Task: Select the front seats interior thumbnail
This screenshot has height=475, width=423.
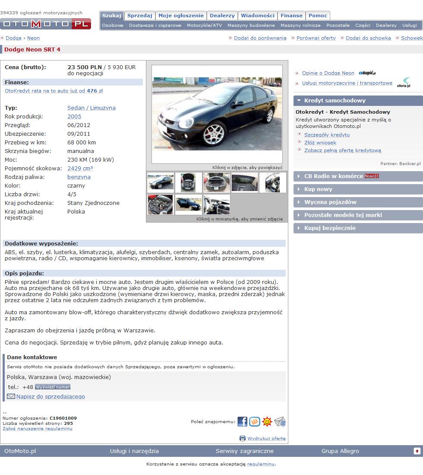Action: (273, 183)
